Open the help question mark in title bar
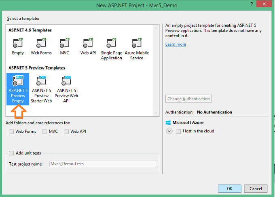 pyautogui.click(x=252, y=4)
